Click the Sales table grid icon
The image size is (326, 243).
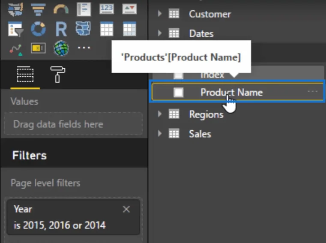(x=174, y=133)
